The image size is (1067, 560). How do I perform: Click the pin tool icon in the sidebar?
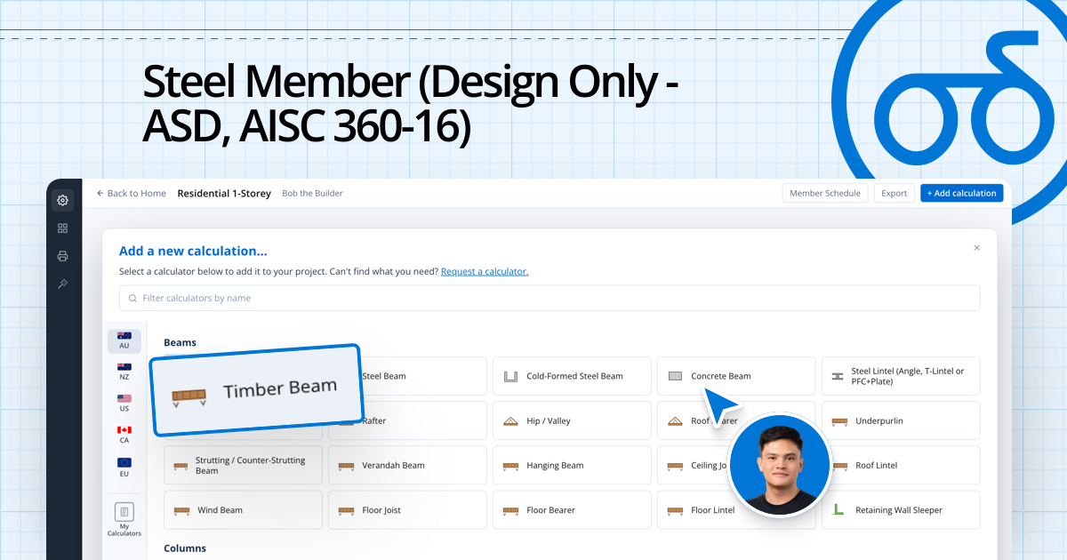click(x=62, y=284)
